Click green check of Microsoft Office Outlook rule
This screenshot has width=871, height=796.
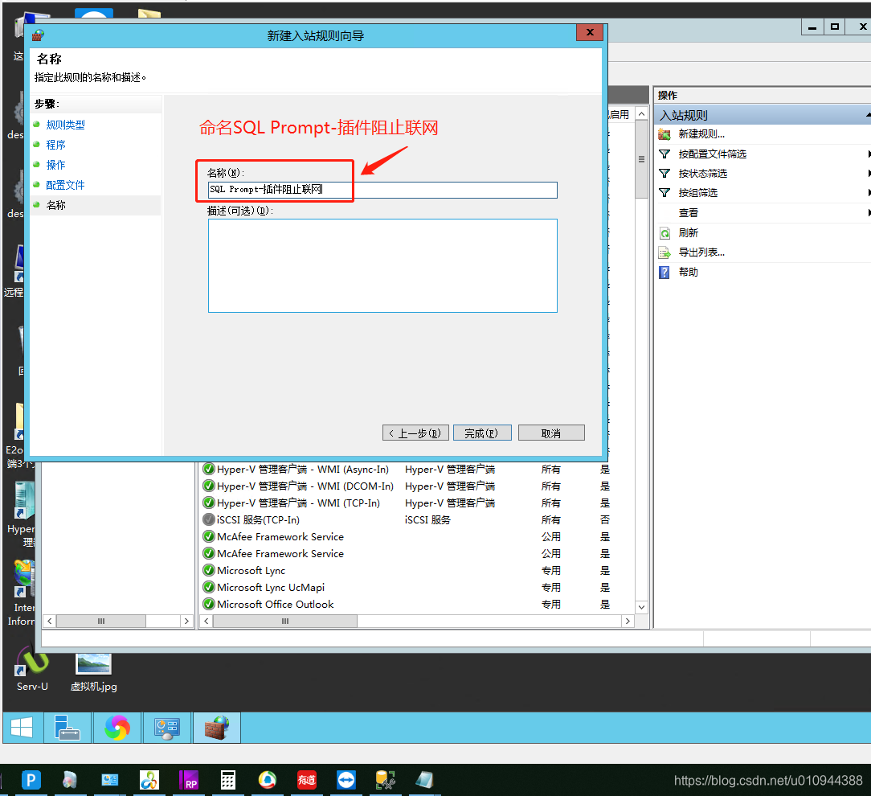pos(209,604)
